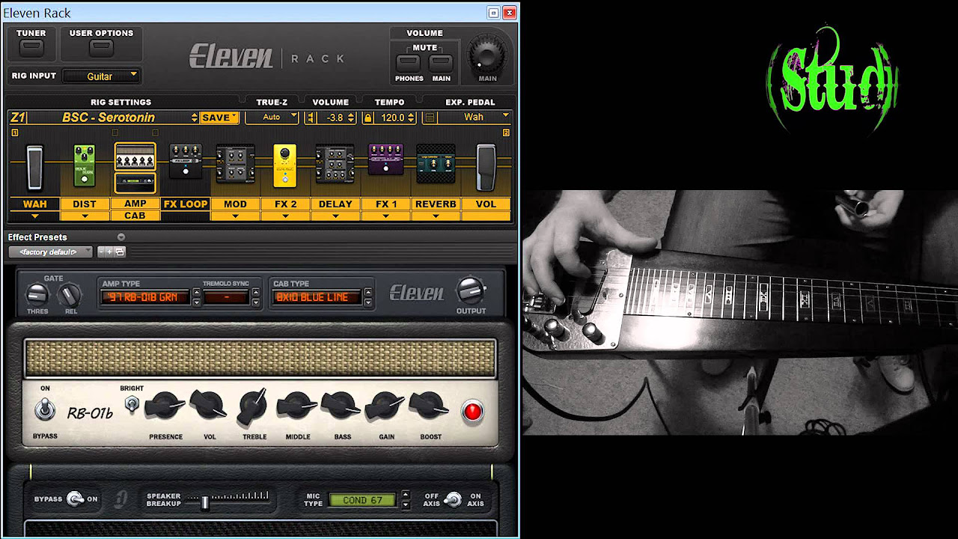Click the rig volume speaker icon
The width and height of the screenshot is (958, 539).
[x=310, y=118]
